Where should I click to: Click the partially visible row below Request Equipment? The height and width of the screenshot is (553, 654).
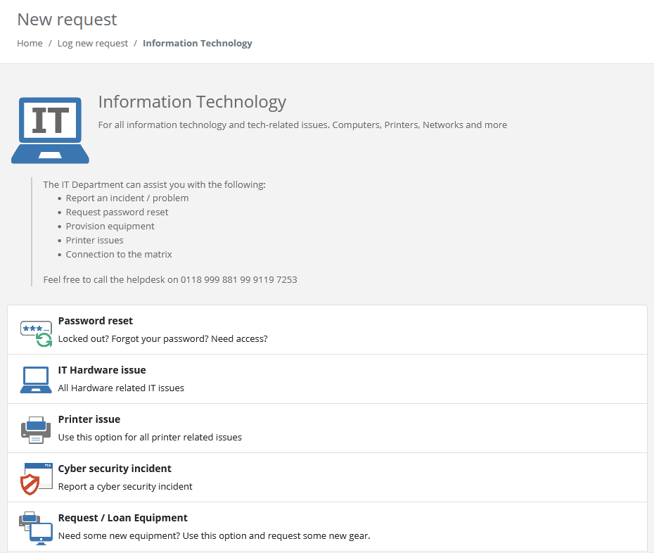[327, 551]
